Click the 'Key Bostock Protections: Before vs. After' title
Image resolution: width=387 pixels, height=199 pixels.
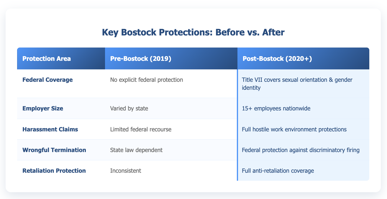193,32
